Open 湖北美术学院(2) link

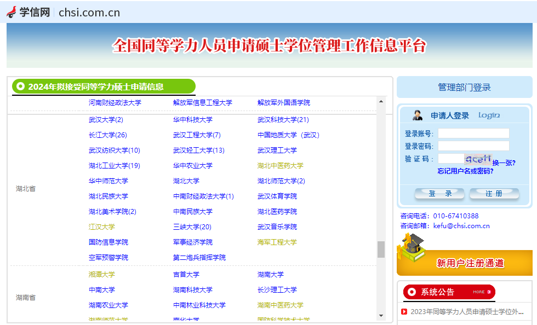coord(112,212)
